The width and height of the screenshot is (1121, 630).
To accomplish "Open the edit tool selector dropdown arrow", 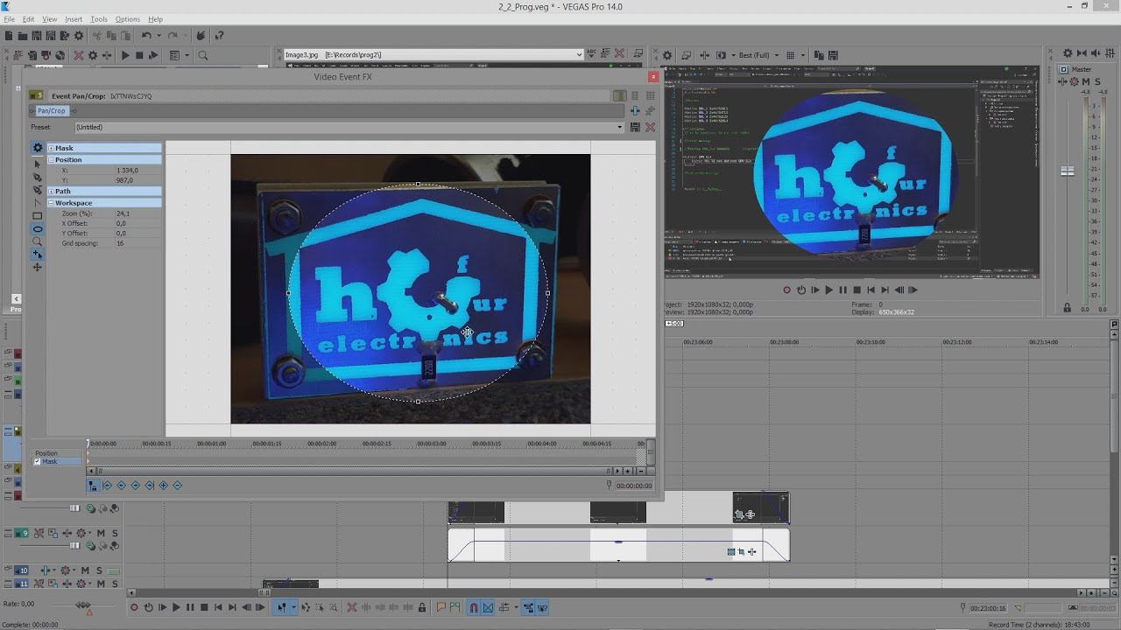I will pyautogui.click(x=293, y=607).
